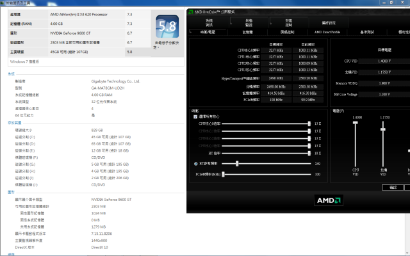
Task: Switch to the clock/voltage sub-tab
Action: pos(208,32)
